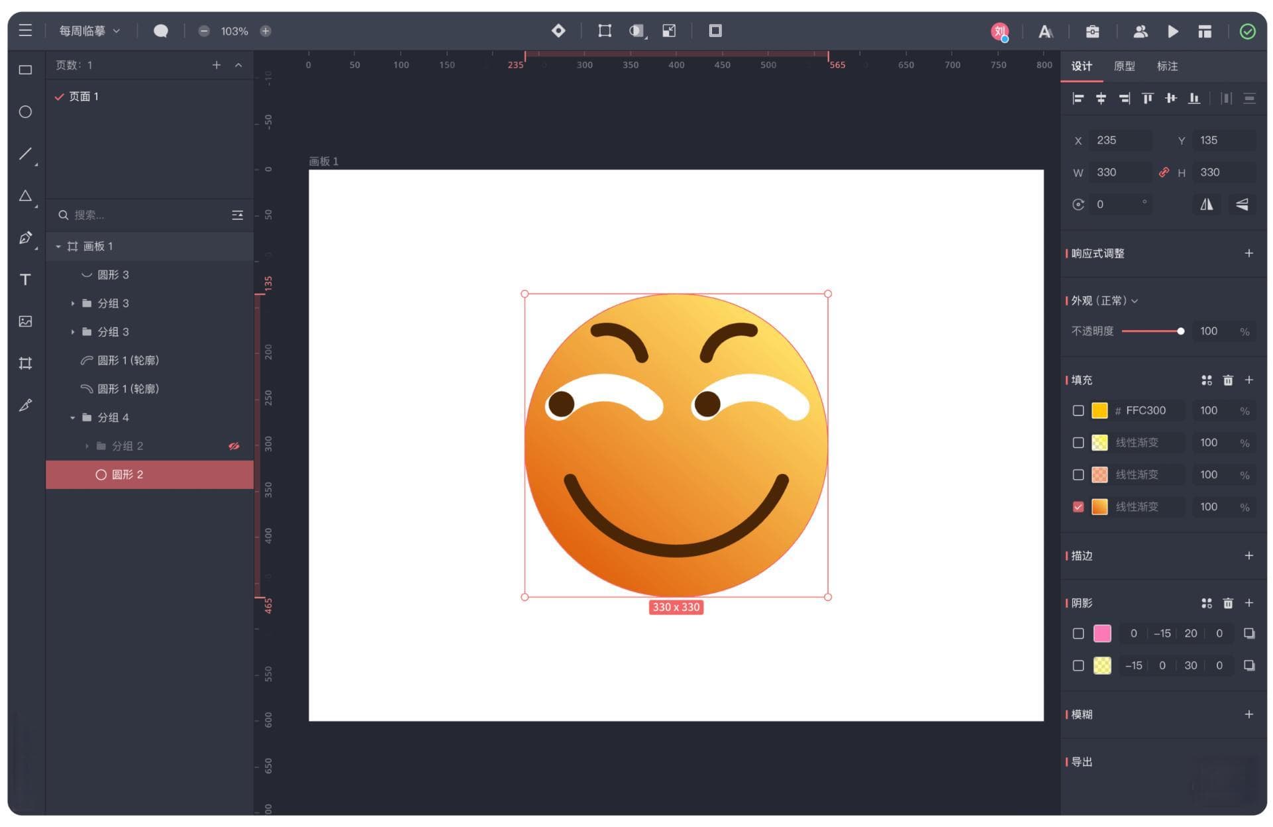Open the font settings A icon

point(1045,31)
